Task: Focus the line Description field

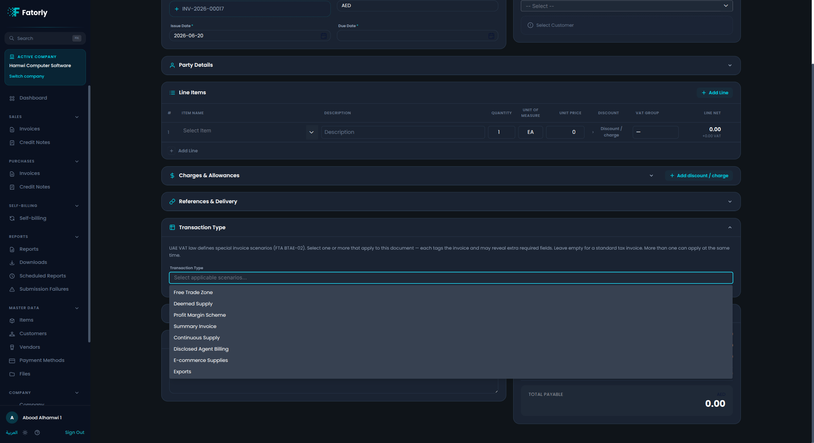Action: 403,132
